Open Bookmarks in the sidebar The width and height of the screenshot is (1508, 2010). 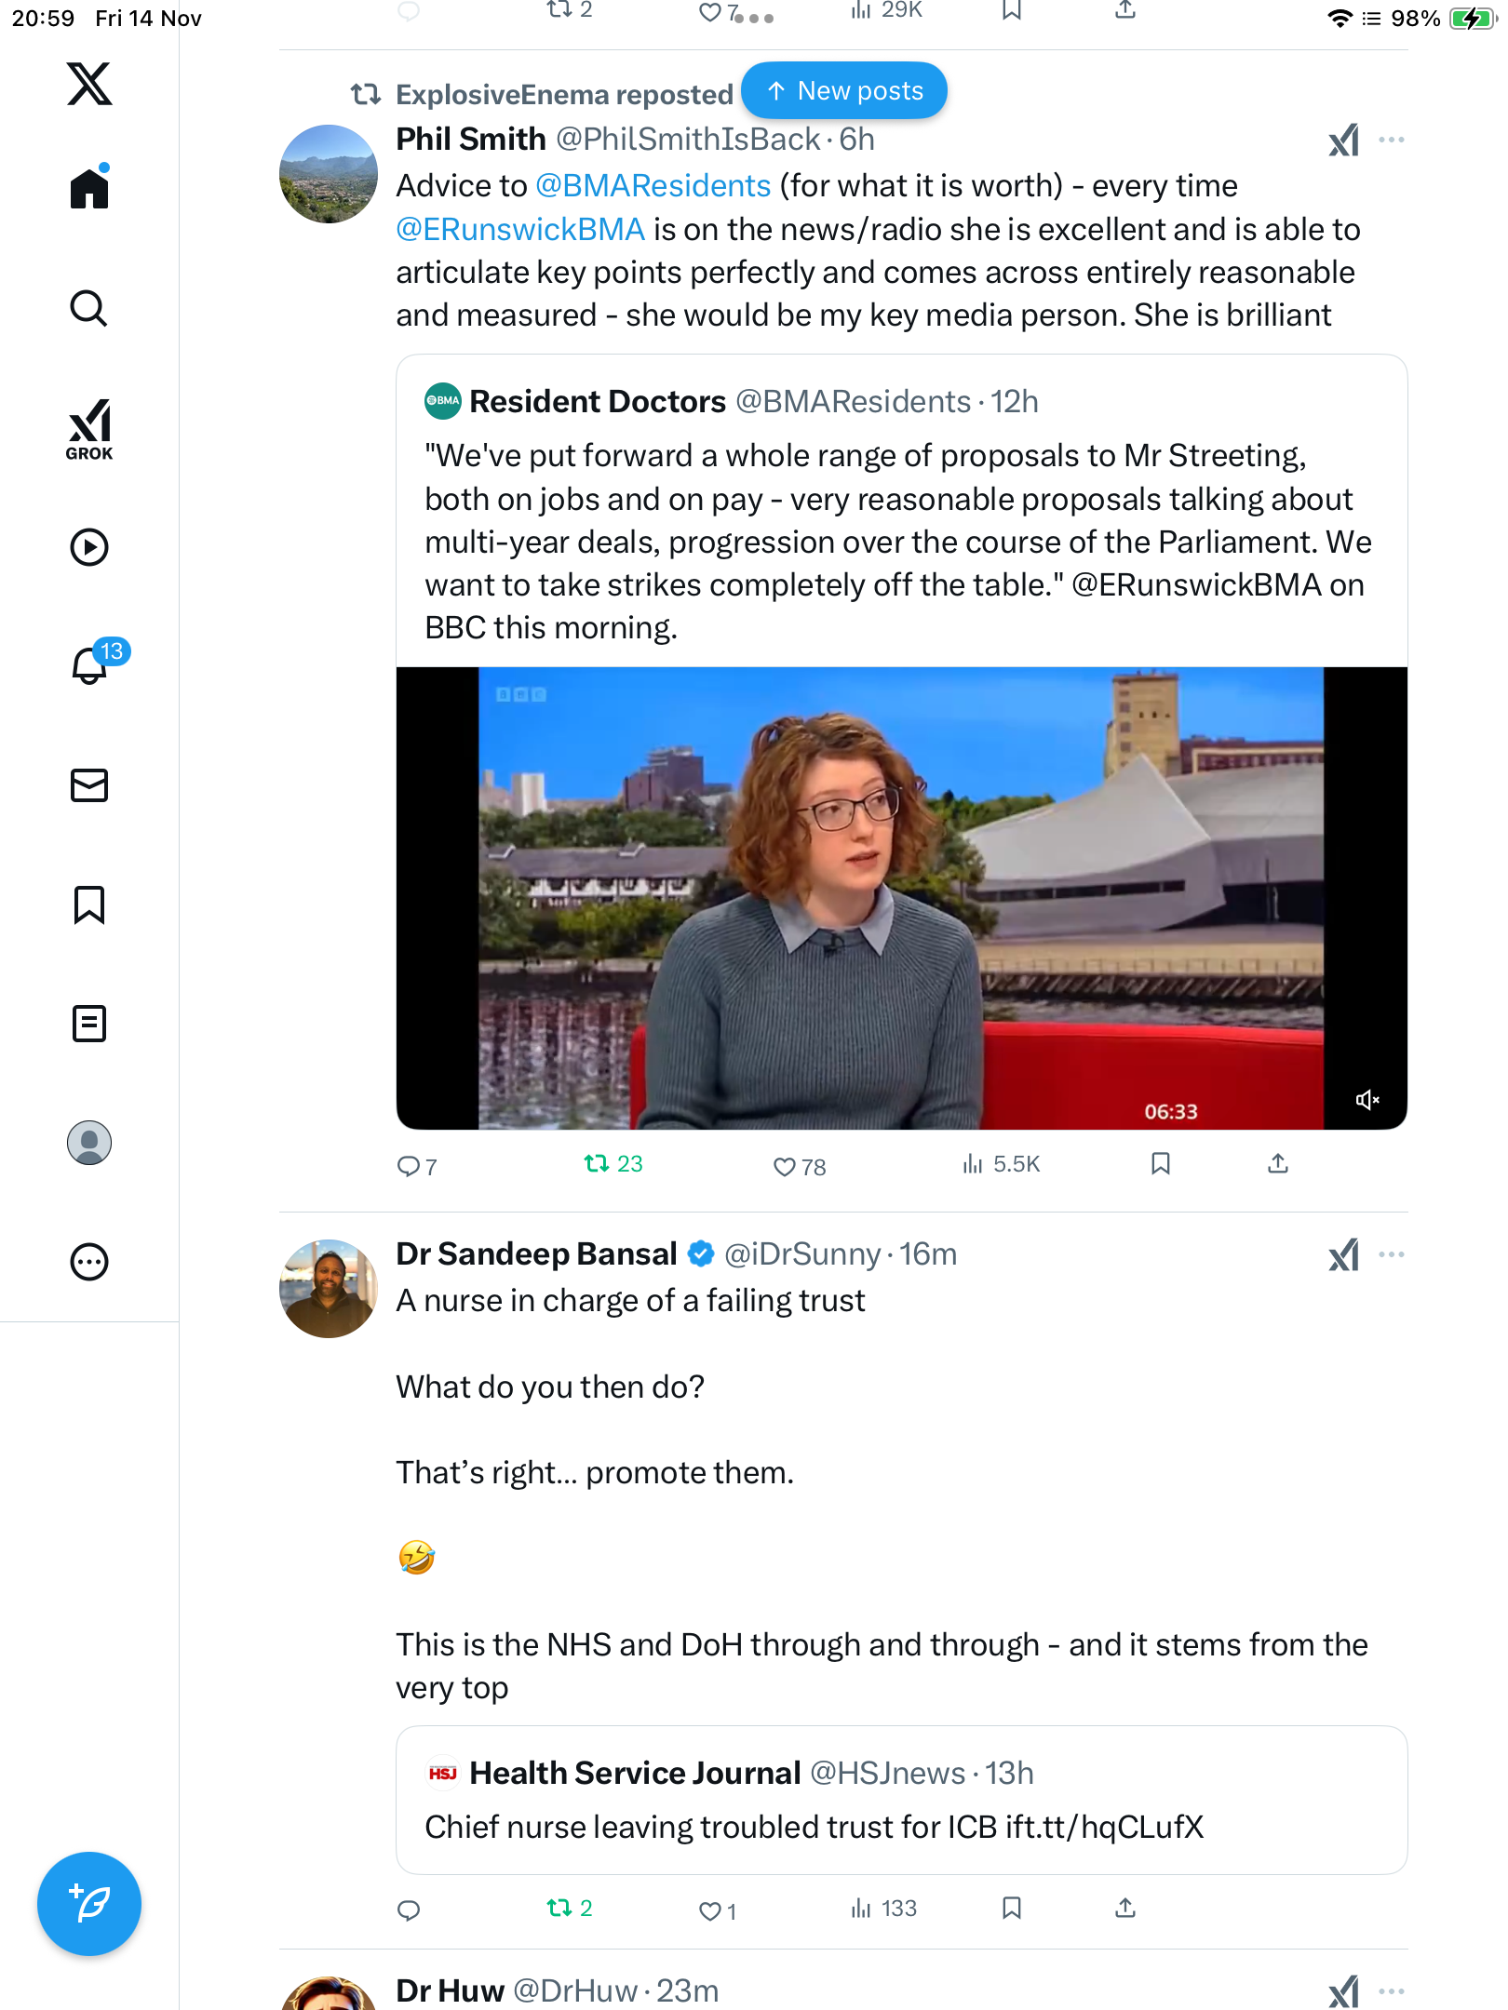point(89,904)
